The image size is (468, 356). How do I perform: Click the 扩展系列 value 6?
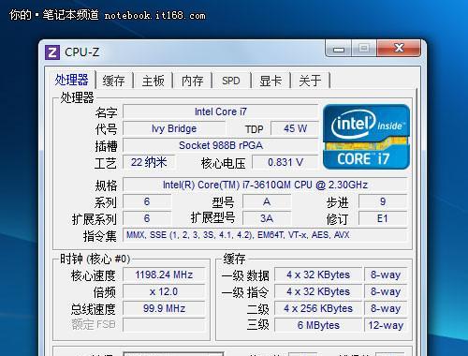pyautogui.click(x=147, y=218)
